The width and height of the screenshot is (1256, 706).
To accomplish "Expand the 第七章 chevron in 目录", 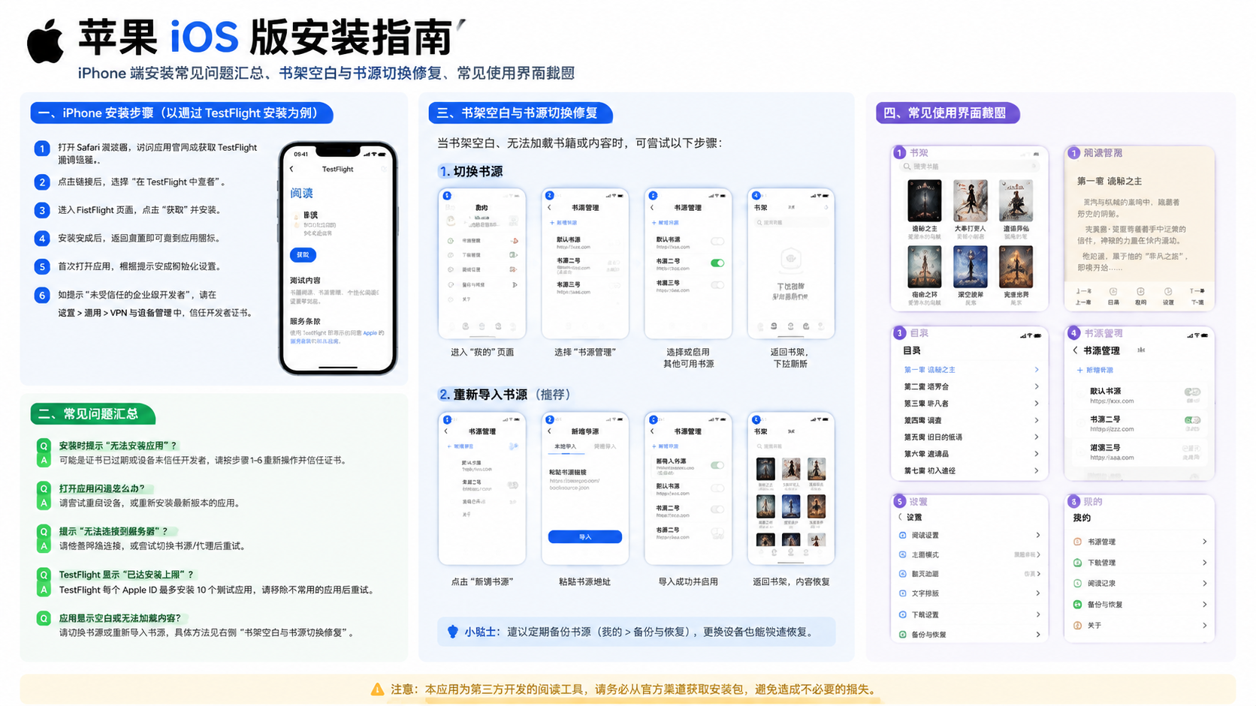I will 1037,470.
